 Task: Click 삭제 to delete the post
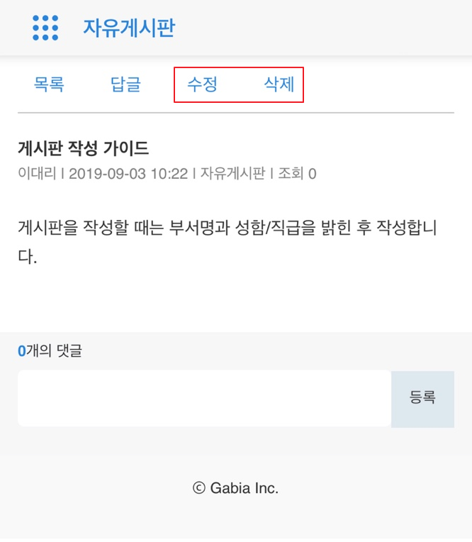click(279, 84)
